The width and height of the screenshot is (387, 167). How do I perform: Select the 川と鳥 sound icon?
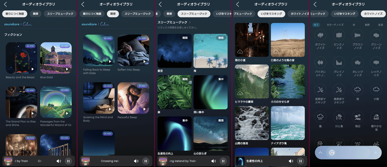click(x=339, y=117)
